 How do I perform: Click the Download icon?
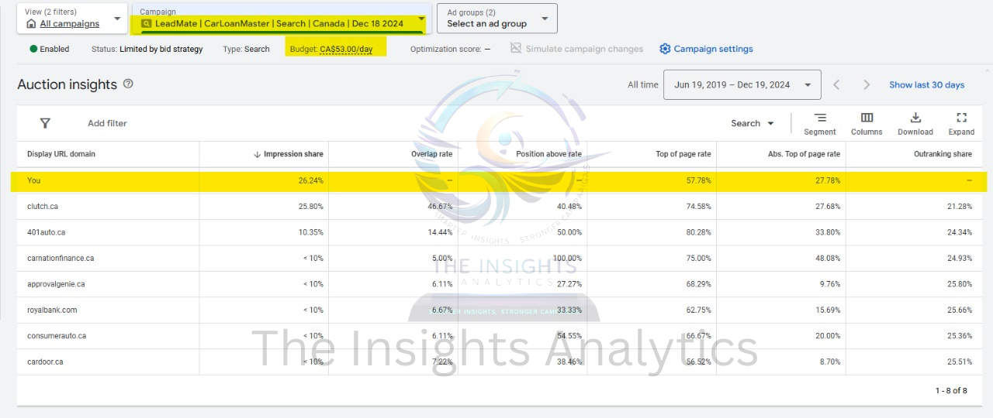(x=915, y=118)
